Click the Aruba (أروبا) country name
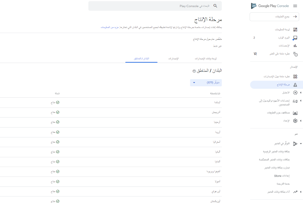The width and height of the screenshot is (303, 203). point(218,132)
